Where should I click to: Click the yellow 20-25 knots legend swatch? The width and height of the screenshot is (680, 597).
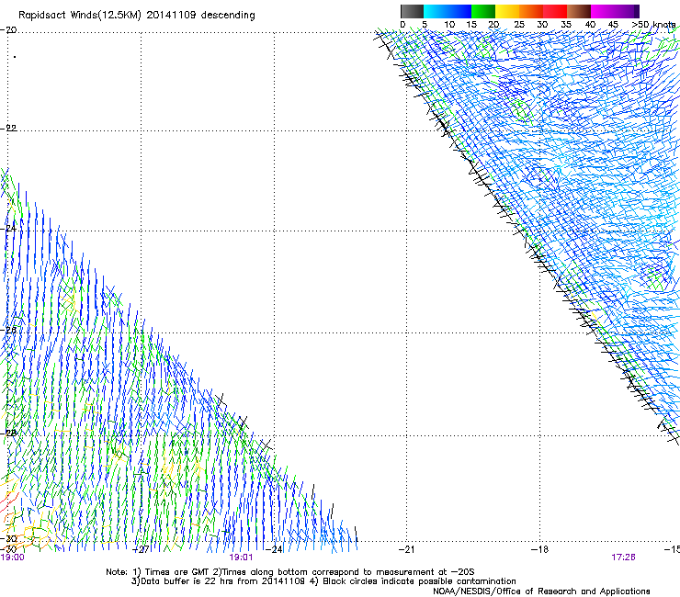(507, 11)
